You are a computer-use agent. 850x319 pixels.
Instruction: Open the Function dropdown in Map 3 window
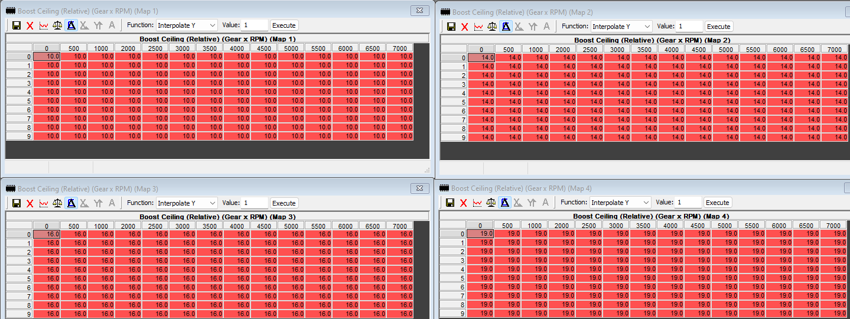click(x=187, y=203)
